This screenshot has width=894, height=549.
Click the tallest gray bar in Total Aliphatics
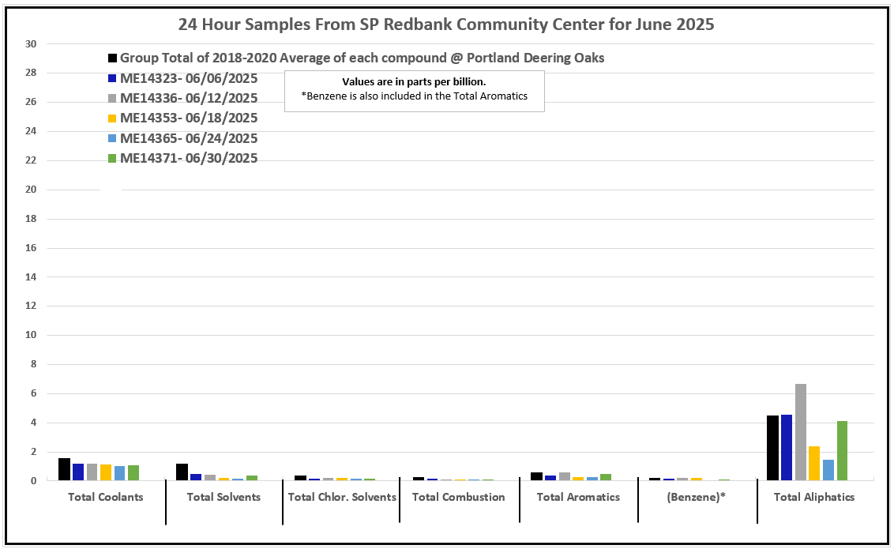(x=801, y=432)
